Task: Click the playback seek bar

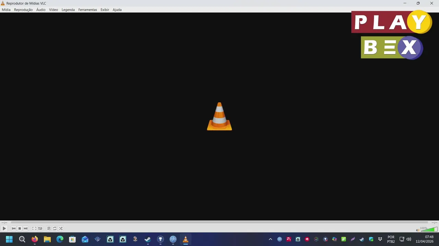Action: [219, 222]
